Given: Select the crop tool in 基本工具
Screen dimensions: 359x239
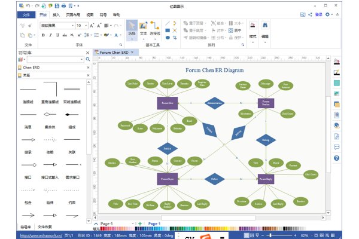Looking at the screenshot, I should [x=175, y=38].
